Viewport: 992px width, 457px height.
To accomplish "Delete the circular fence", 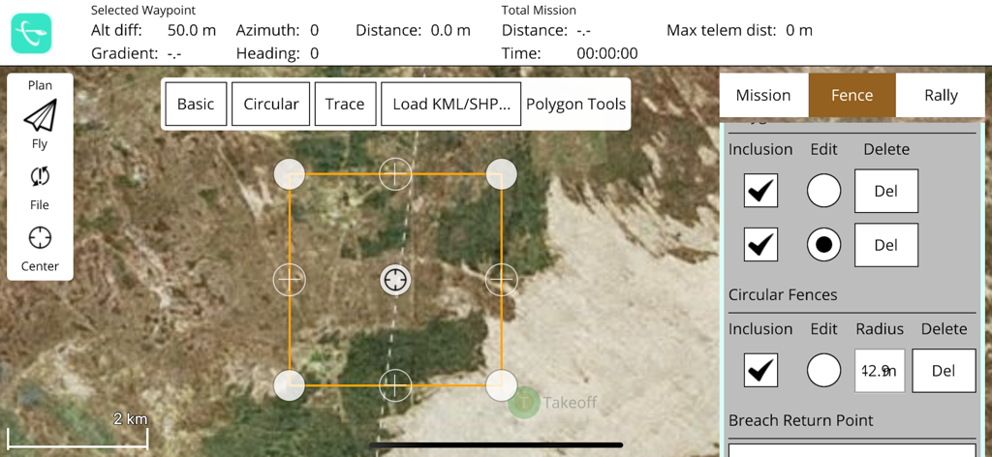I will pyautogui.click(x=944, y=371).
